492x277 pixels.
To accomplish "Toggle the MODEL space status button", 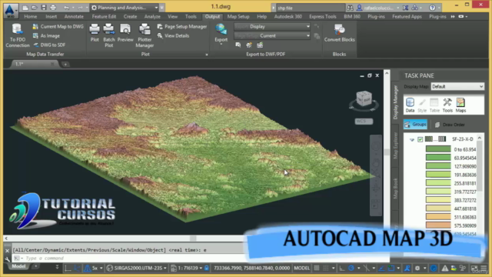I will (301, 269).
